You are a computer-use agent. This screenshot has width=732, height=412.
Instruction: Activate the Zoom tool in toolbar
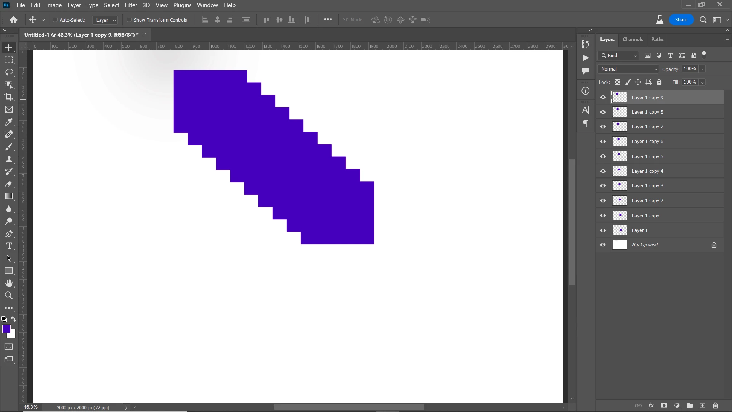click(9, 296)
